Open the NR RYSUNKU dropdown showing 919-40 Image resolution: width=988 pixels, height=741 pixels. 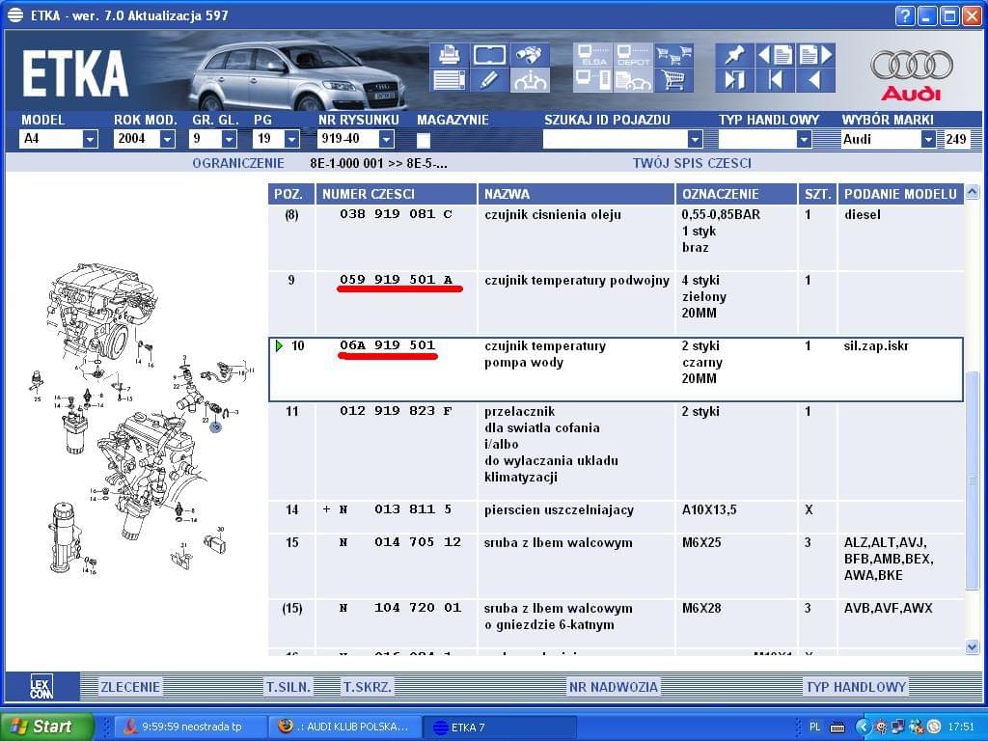tap(386, 139)
